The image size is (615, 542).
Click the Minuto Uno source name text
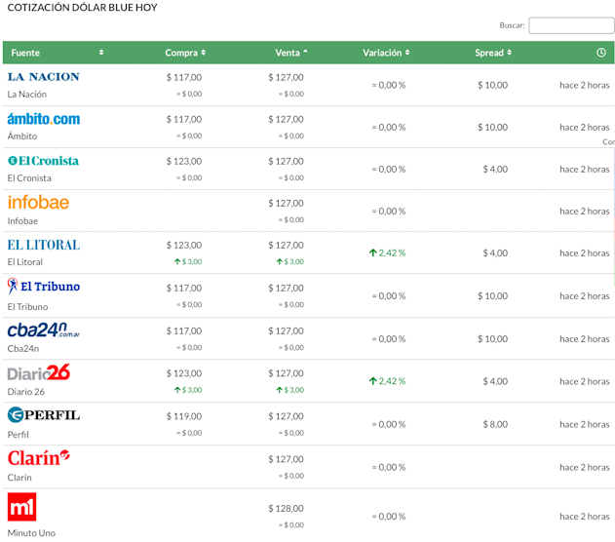pyautogui.click(x=31, y=533)
